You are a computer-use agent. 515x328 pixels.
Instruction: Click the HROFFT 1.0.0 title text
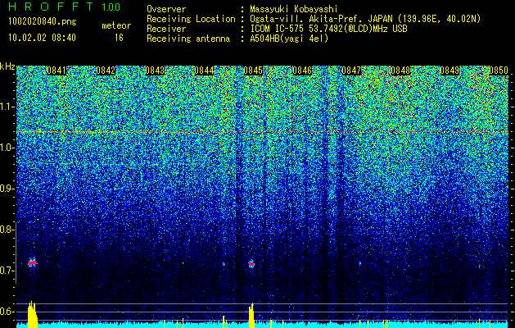[x=65, y=7]
